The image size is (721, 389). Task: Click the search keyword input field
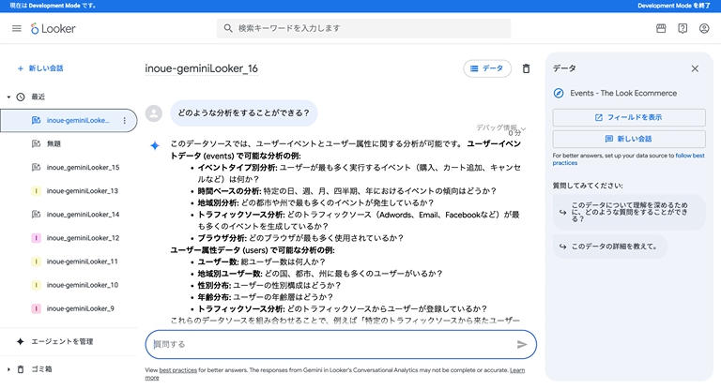pyautogui.click(x=363, y=28)
